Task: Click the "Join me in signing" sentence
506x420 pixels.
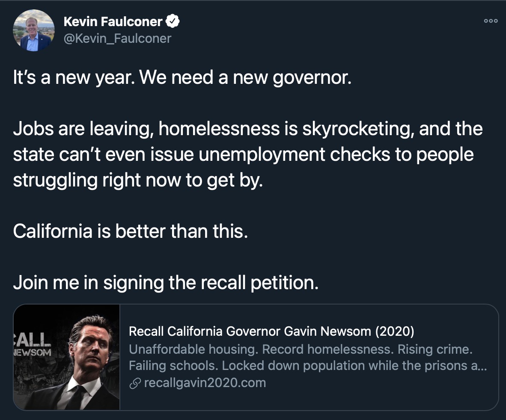Action: coord(166,282)
